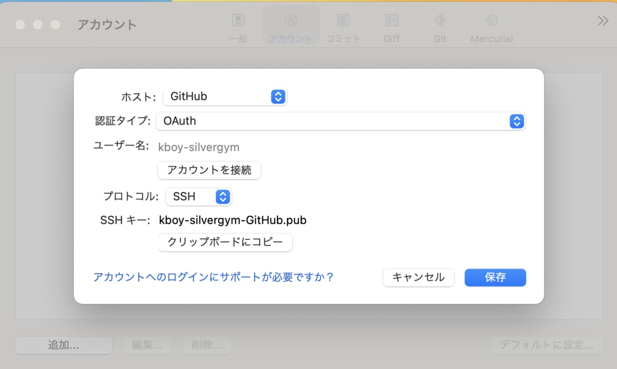Click the アカウントを接続 button
The image size is (617, 369).
tap(209, 170)
